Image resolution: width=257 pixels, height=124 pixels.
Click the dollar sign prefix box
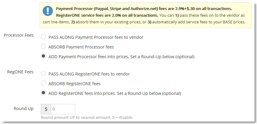click(x=46, y=109)
